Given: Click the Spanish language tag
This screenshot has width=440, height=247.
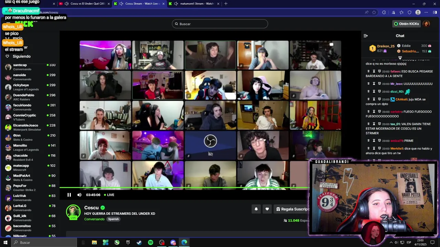Looking at the screenshot, I should pos(113,219).
